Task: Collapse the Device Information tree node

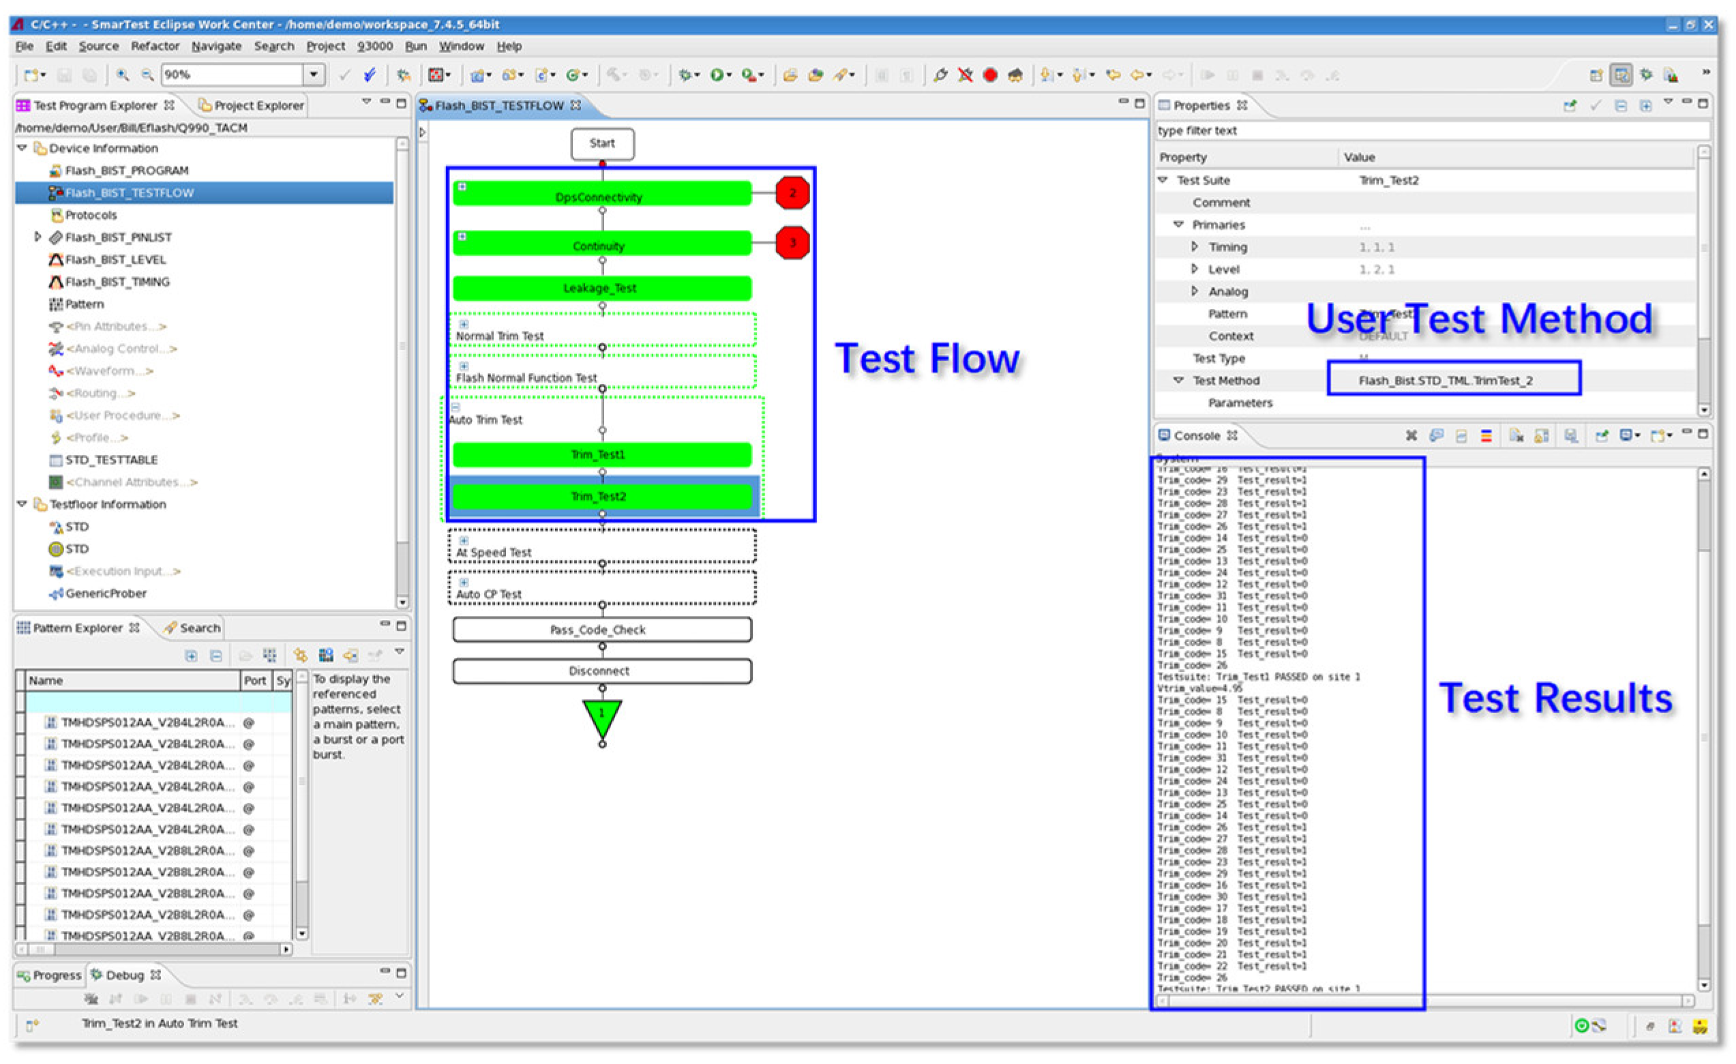Action: click(x=22, y=148)
